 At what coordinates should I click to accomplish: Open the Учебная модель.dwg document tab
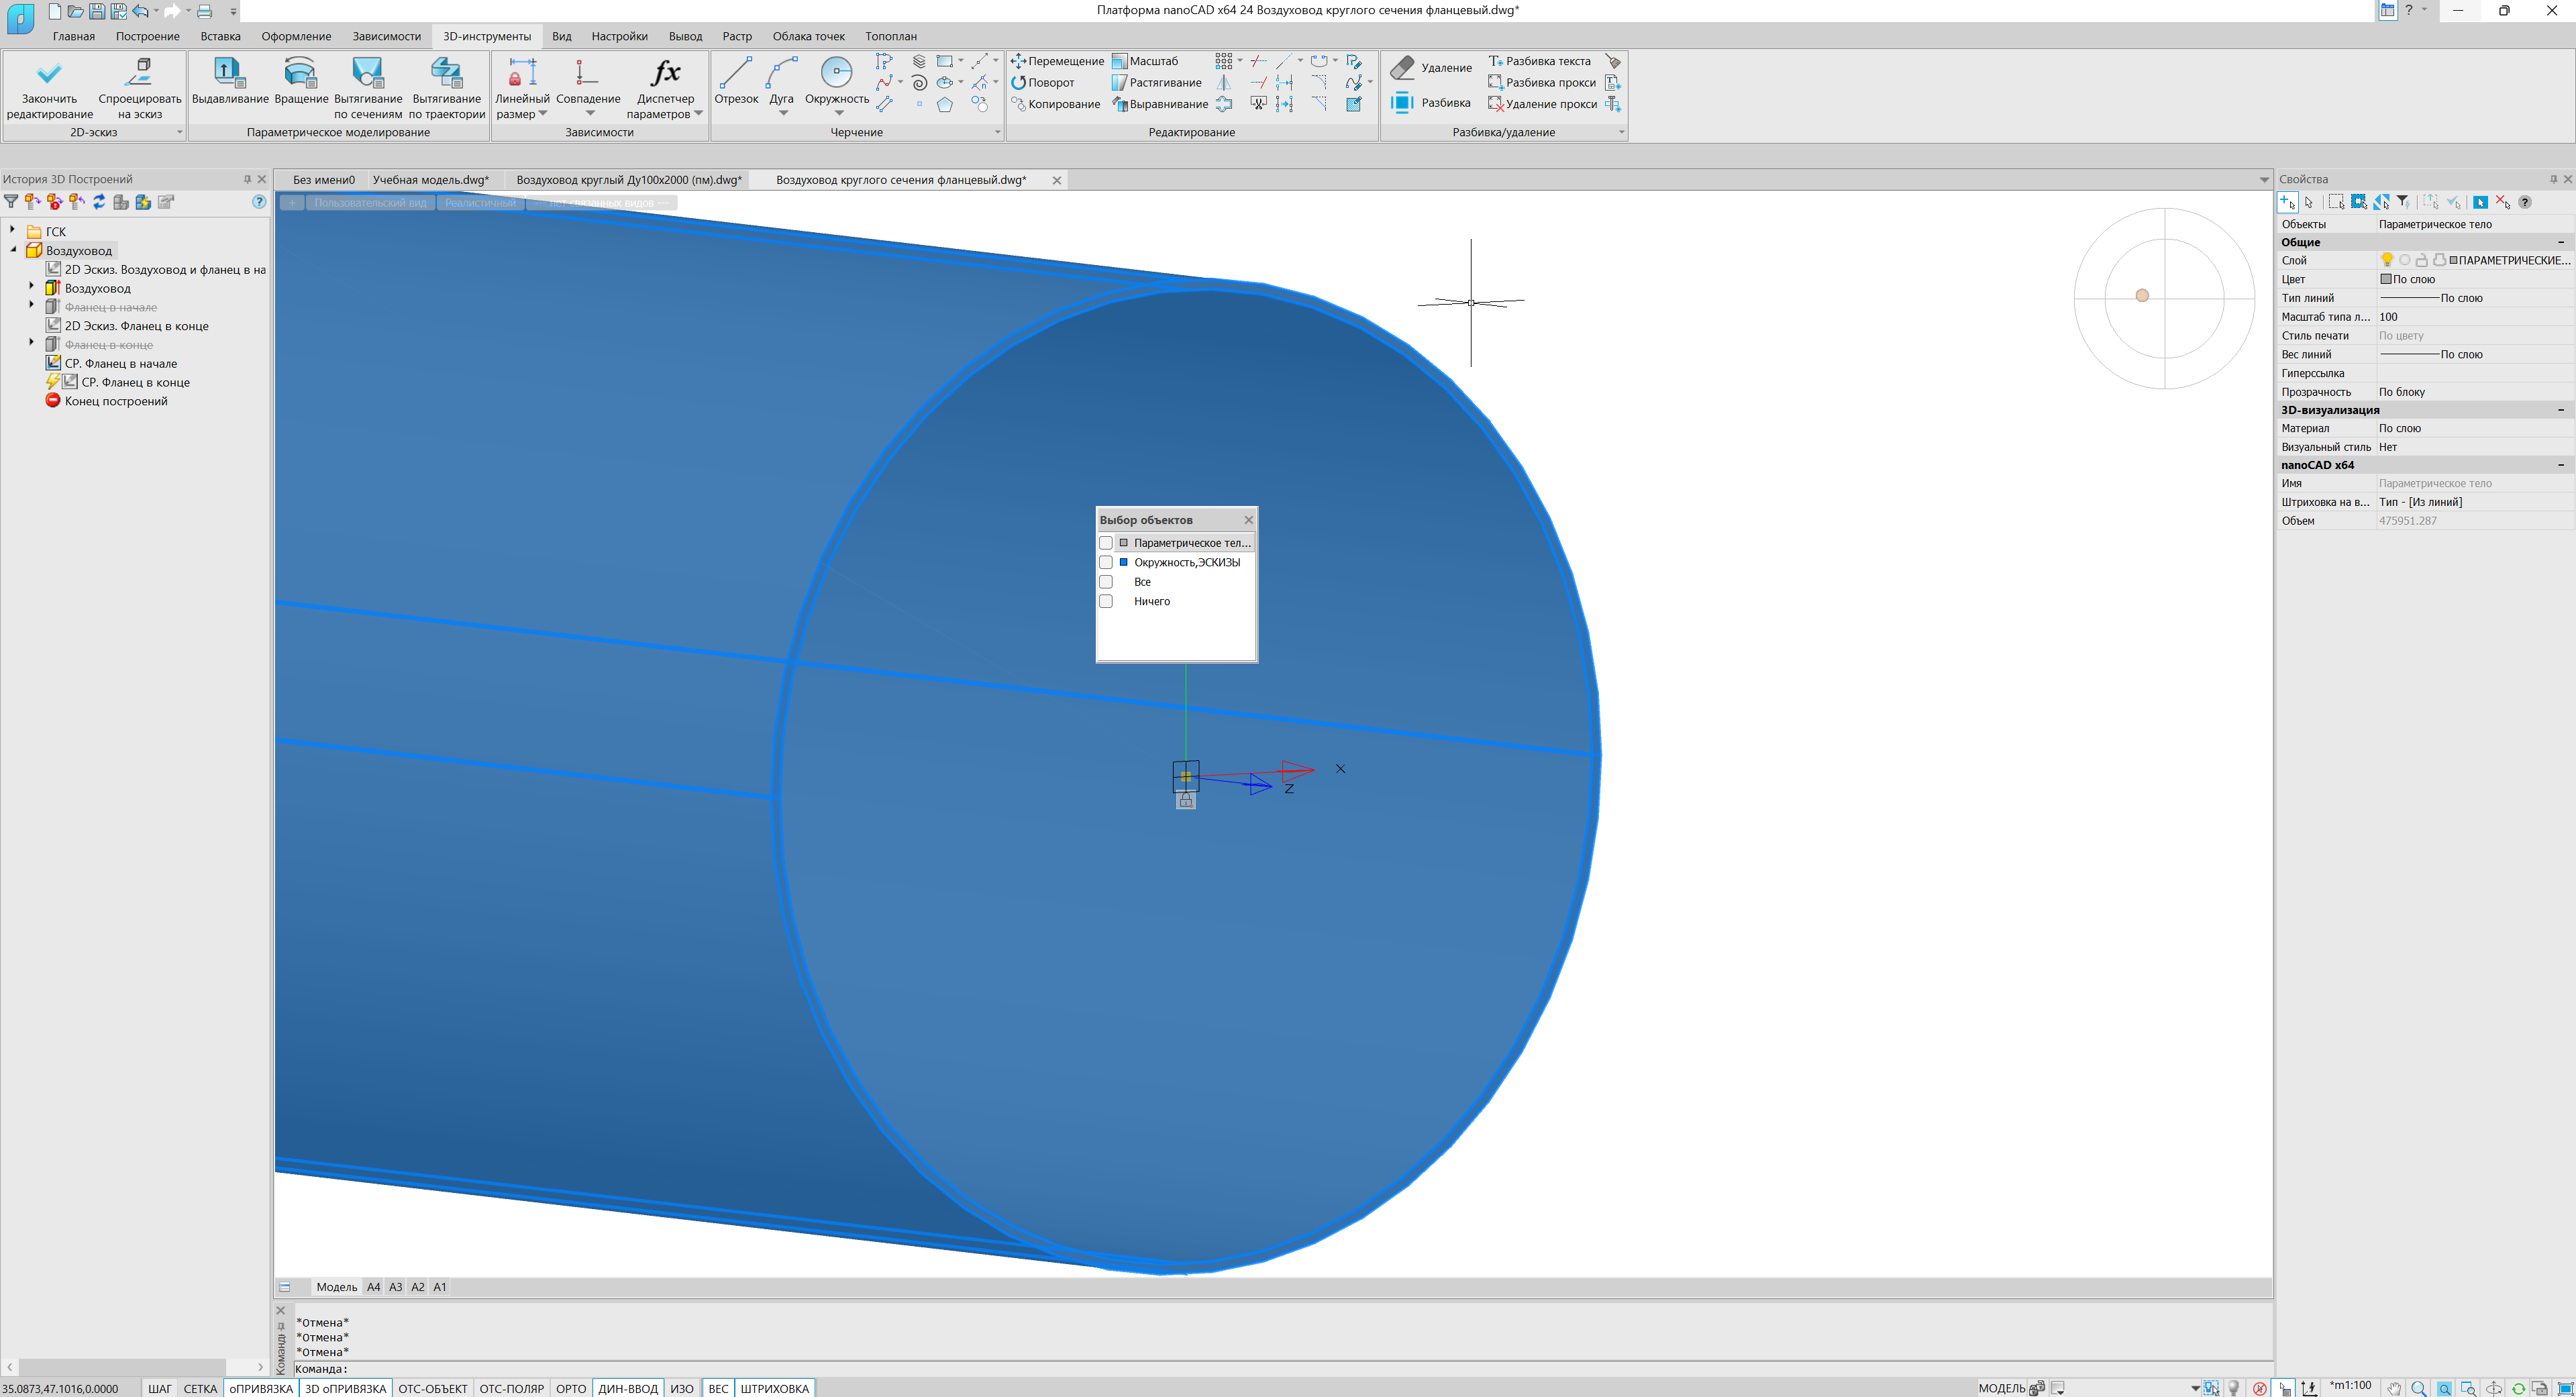click(x=430, y=180)
